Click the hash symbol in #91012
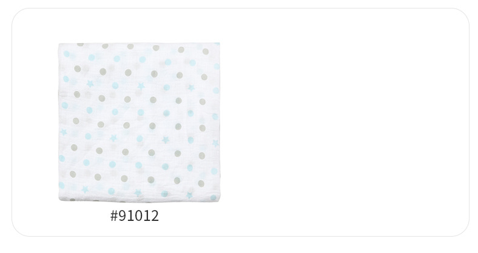The image size is (478, 253). 113,216
